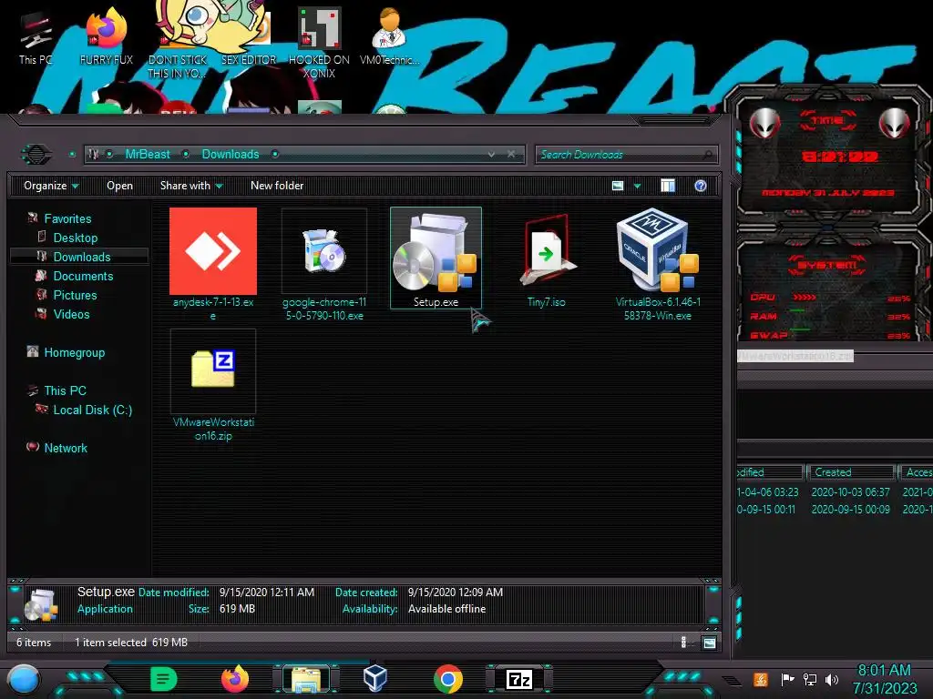Select Favorites in navigation pane

point(67,218)
